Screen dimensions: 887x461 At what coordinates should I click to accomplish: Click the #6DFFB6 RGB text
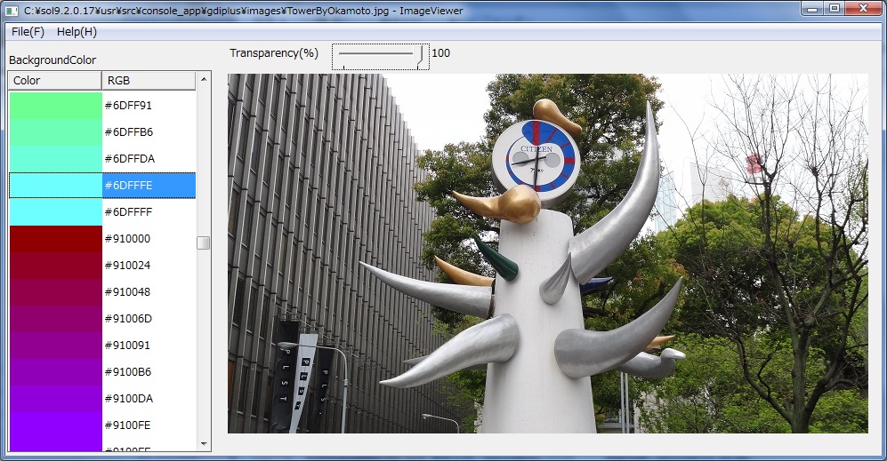129,131
